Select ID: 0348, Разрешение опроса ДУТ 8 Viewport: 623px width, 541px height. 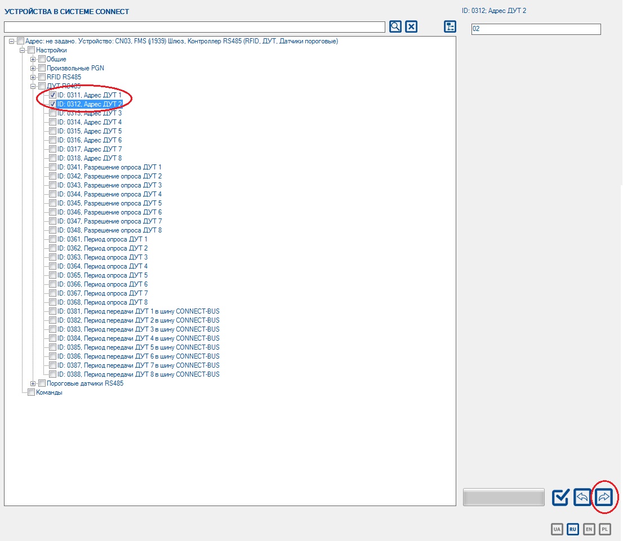[109, 230]
